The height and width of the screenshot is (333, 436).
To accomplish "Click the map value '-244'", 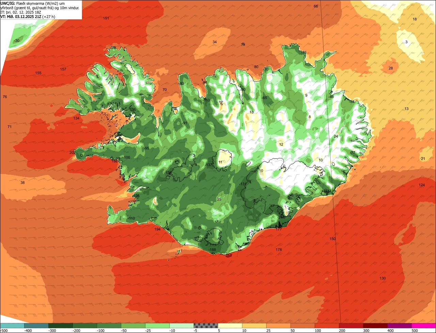I will [x=281, y=217].
